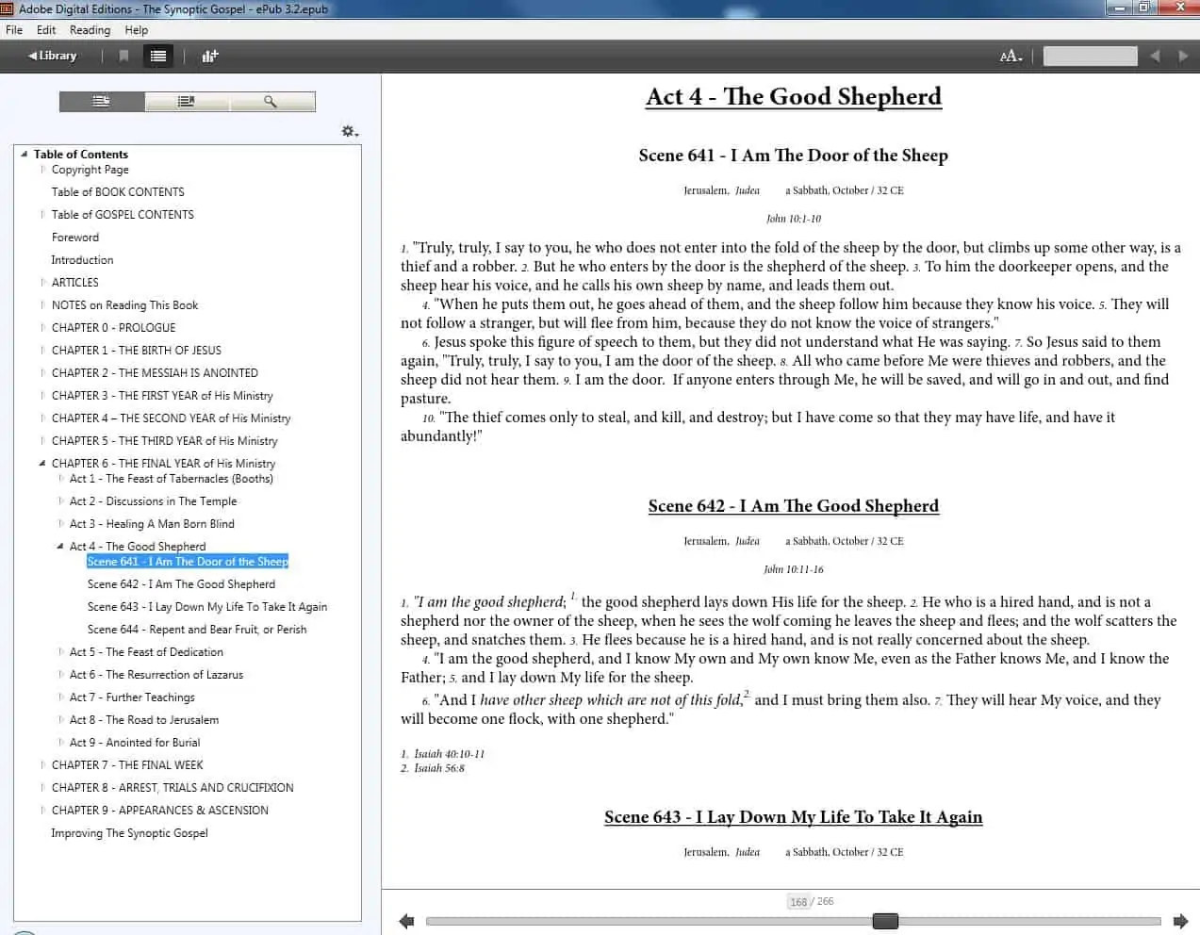Screen dimensions: 1200x935
Task: Open the Reading menu
Action: pos(90,30)
